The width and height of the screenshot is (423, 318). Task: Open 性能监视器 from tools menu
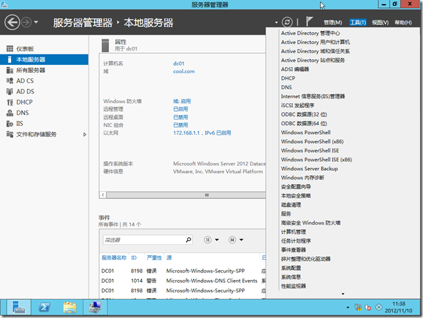[293, 286]
